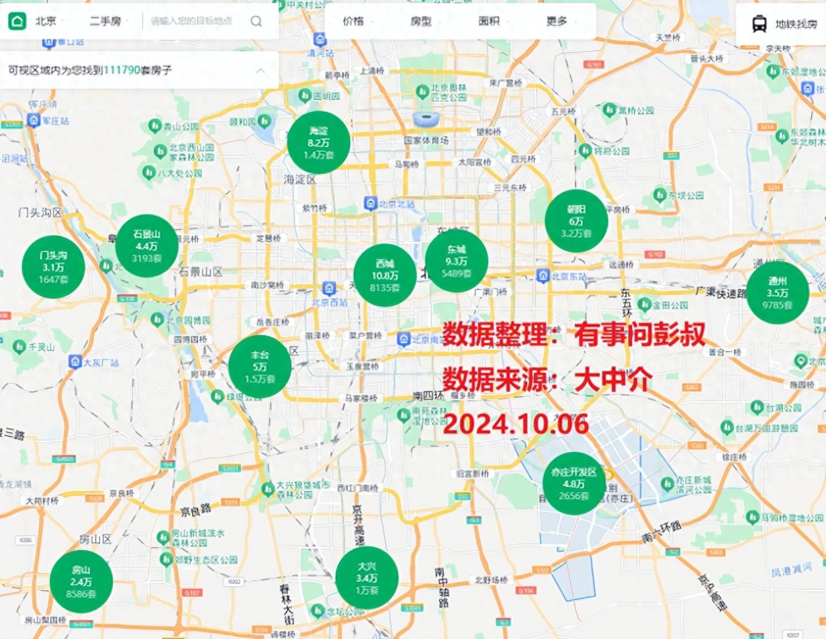The height and width of the screenshot is (639, 826).
Task: Click the 北京北站 station marker
Action: pyautogui.click(x=371, y=204)
